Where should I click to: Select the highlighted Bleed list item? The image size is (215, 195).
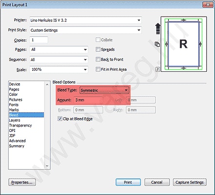[x=26, y=115]
